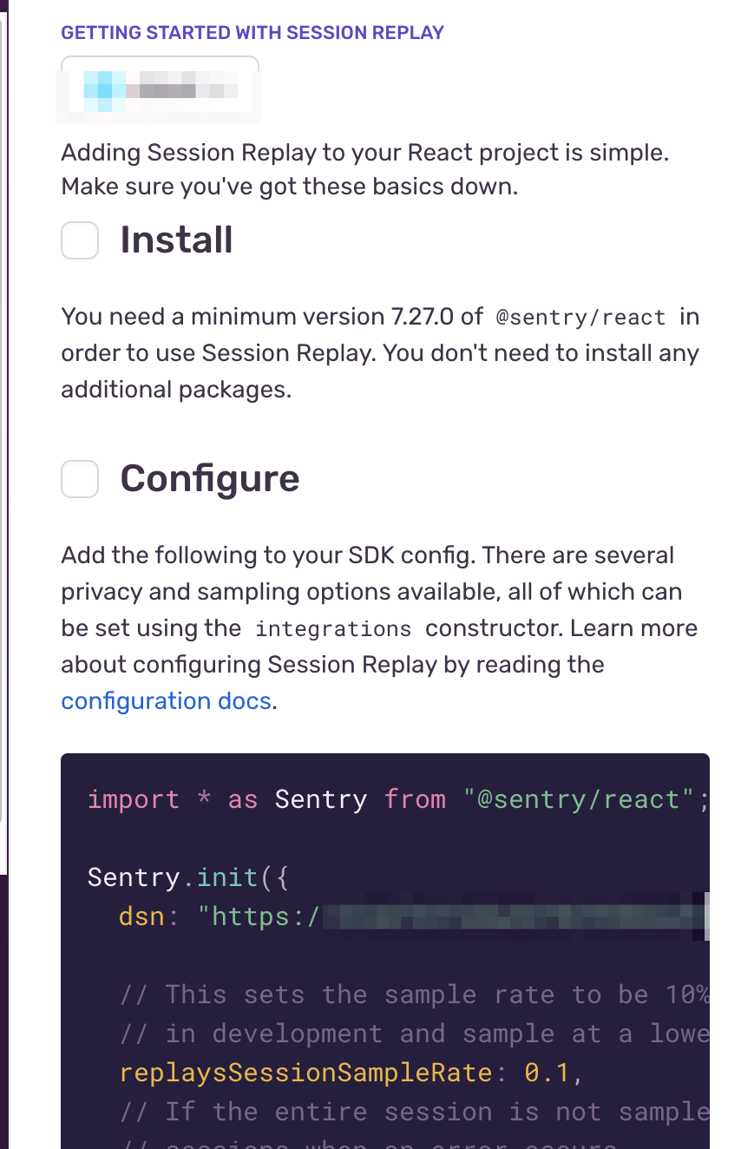Check the Configure step checkbox
The height and width of the screenshot is (1149, 741).
79,478
